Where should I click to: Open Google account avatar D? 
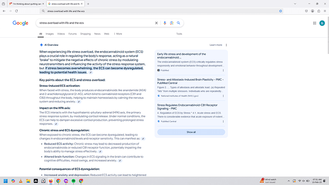(x=322, y=23)
